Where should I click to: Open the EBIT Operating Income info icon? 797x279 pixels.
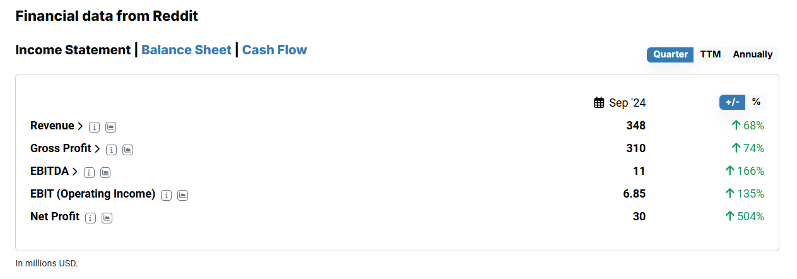(x=166, y=195)
